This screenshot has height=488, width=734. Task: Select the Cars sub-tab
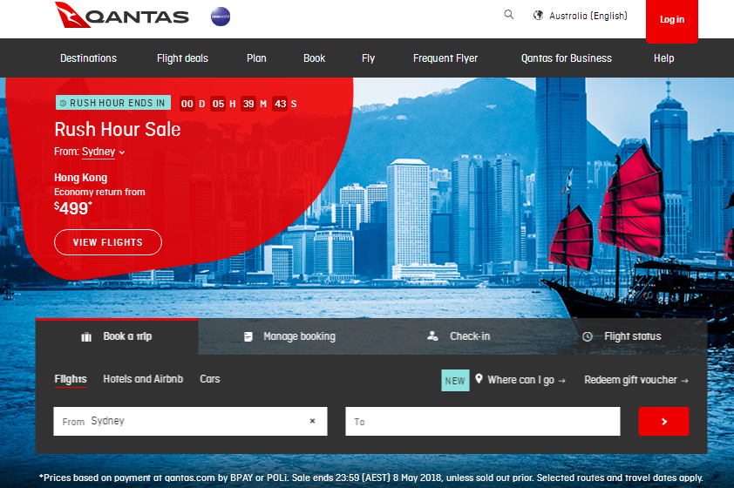(210, 379)
